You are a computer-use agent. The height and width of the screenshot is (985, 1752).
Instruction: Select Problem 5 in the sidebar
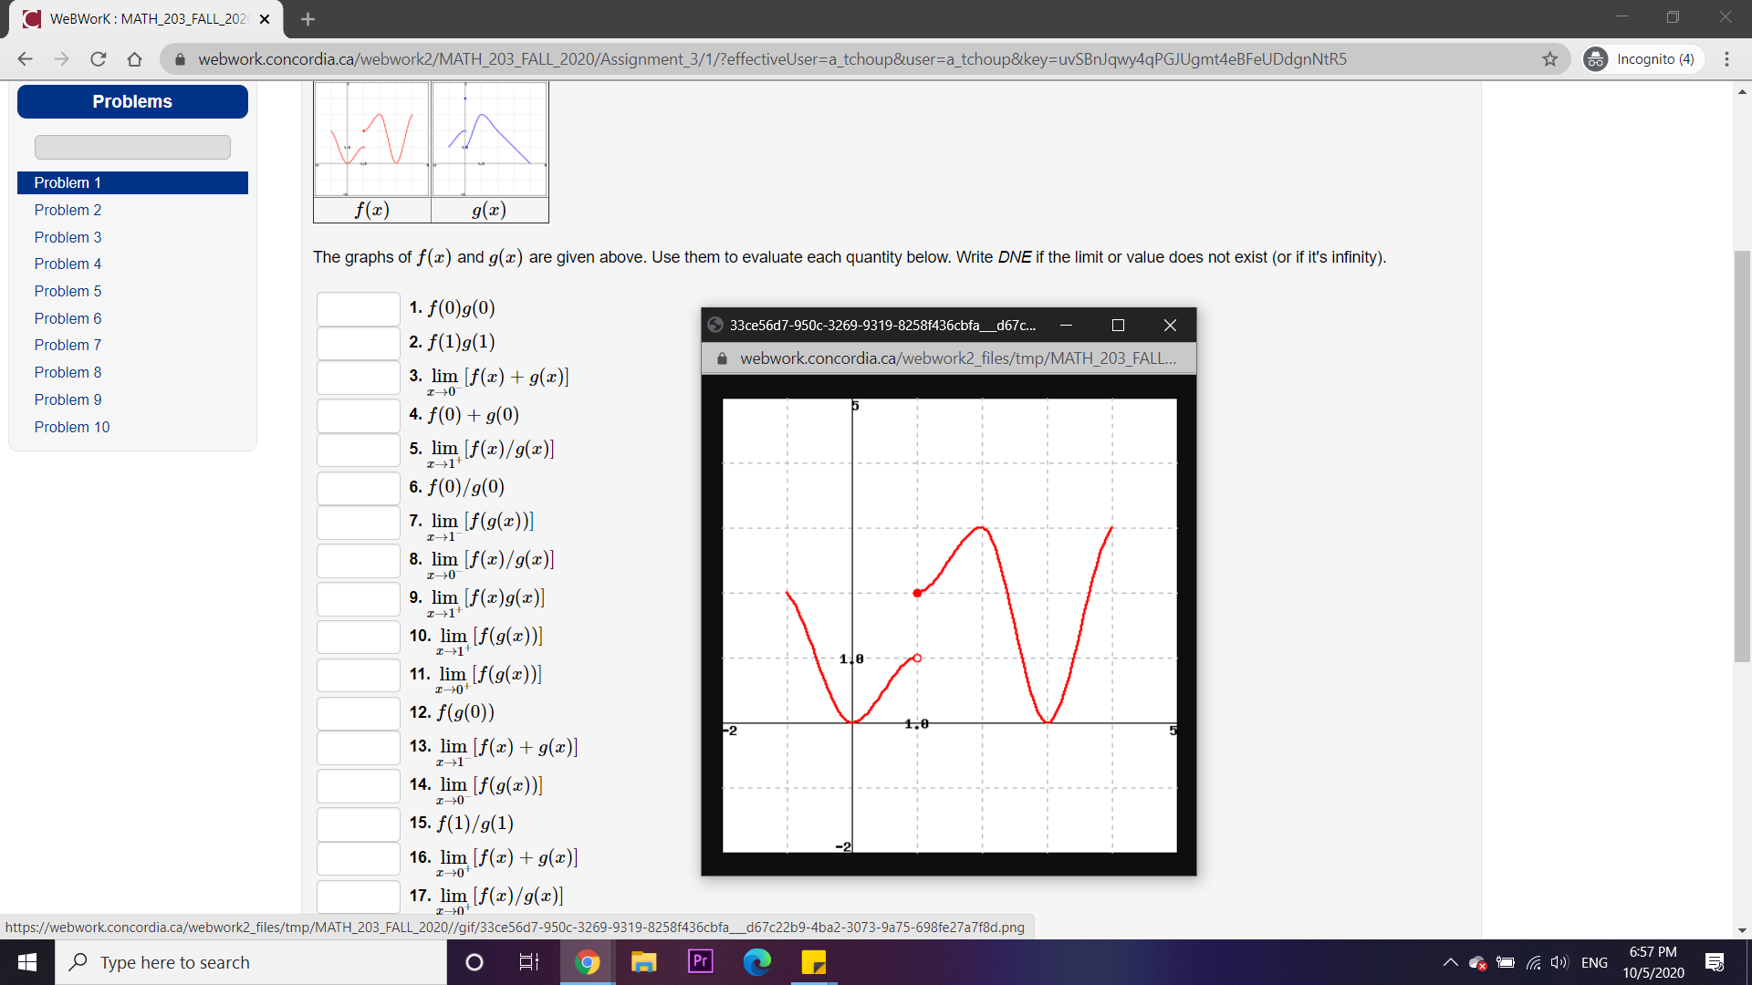click(68, 290)
